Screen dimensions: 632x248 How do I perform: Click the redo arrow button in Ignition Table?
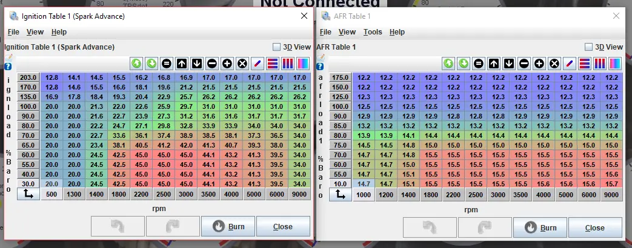[173, 226]
